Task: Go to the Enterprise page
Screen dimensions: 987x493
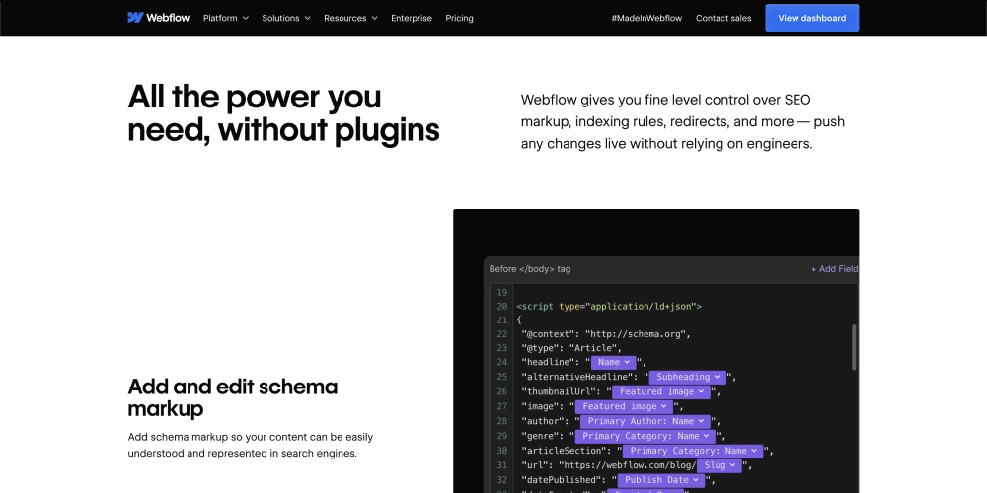Action: click(411, 18)
